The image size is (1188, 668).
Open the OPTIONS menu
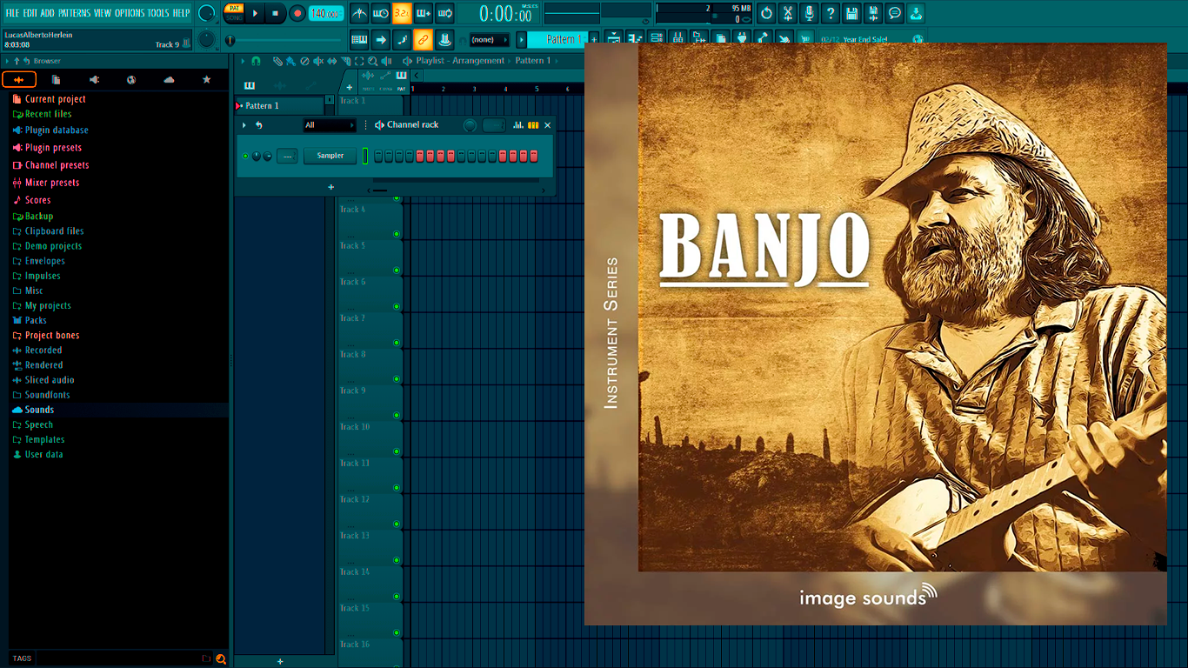(x=130, y=13)
